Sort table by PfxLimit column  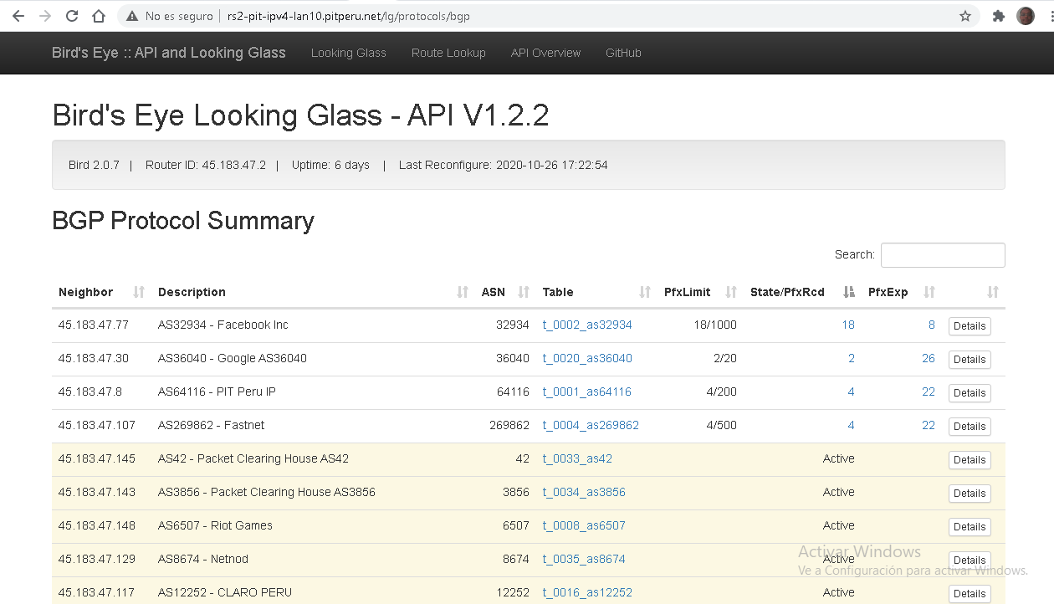[700, 292]
